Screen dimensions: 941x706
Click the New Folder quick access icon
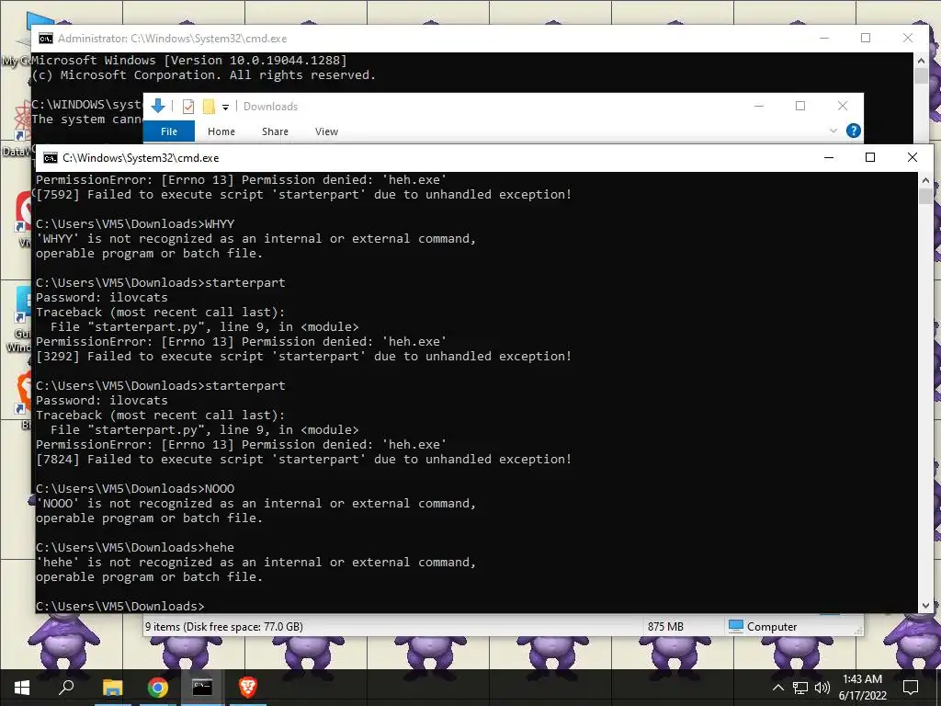tap(209, 107)
